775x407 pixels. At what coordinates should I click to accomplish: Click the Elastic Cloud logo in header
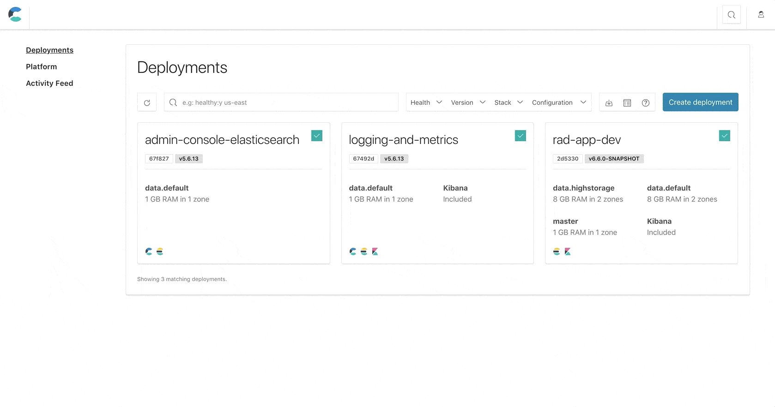[15, 14]
